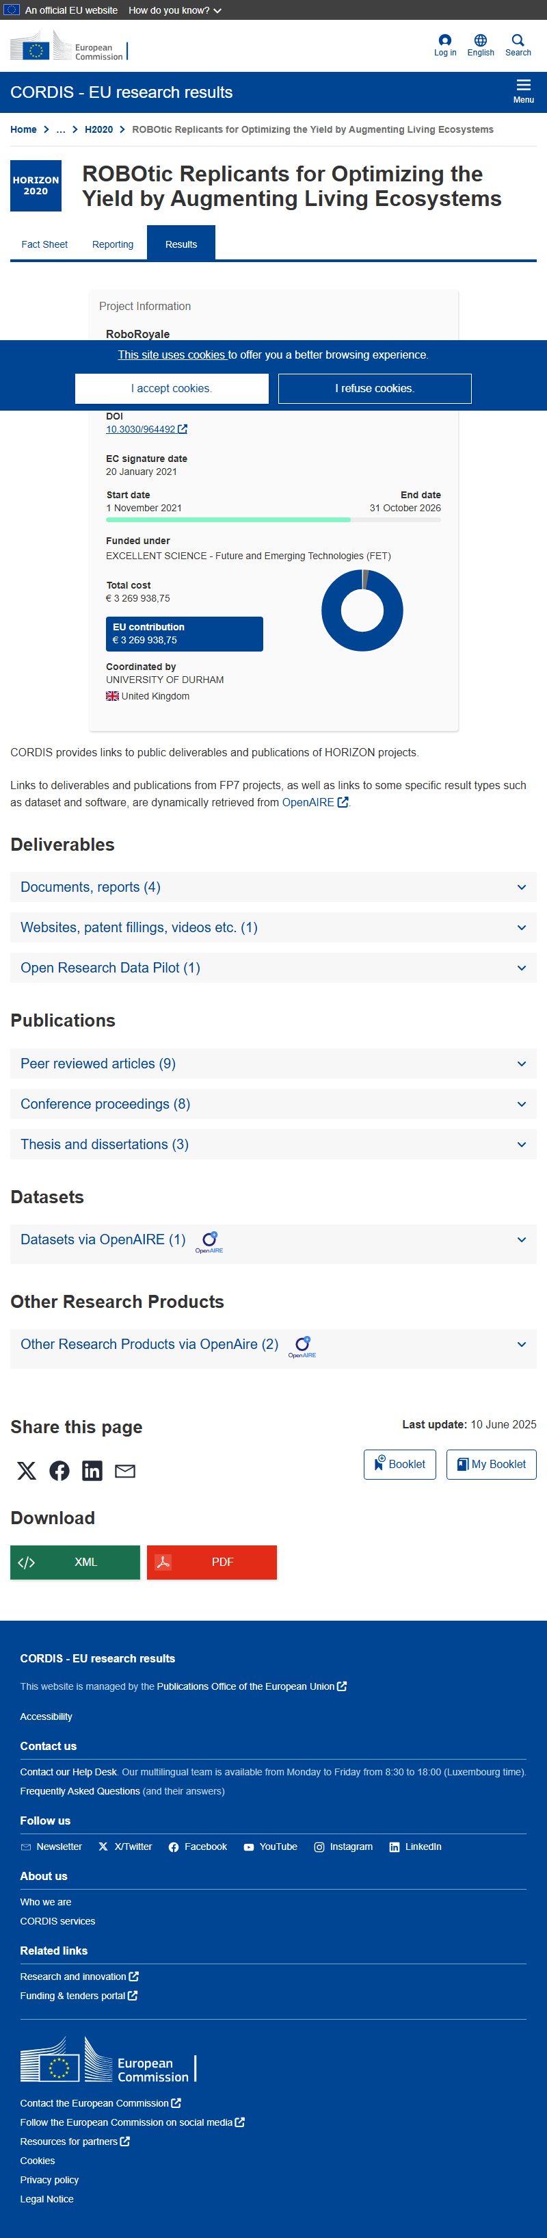The width and height of the screenshot is (547, 2238).
Task: Open Funding & tenders portal link
Action: coord(78,1996)
